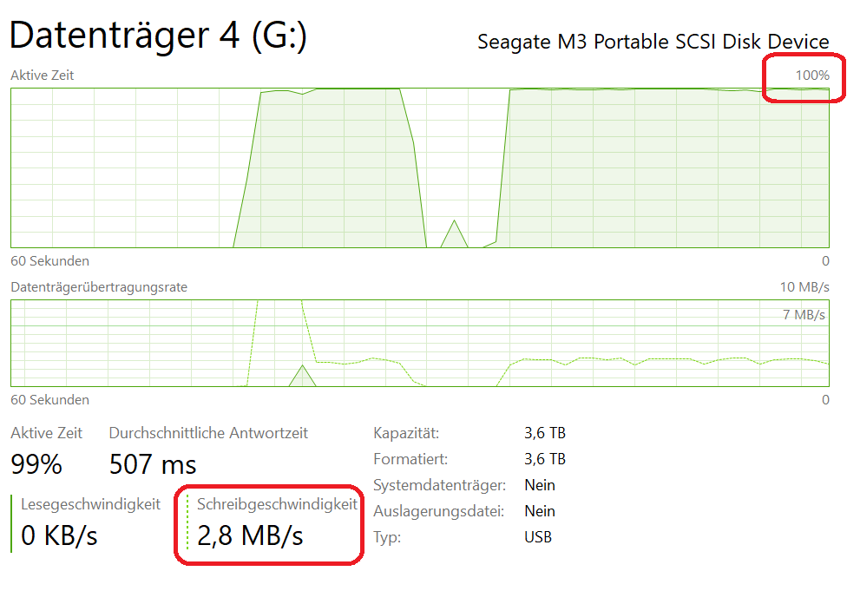Viewport: 847px width, 604px height.
Task: Click the Datenträgerübertragungsrate graph area
Action: coord(419,343)
